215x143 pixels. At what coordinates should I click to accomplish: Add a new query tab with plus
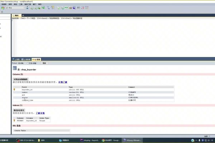click(23, 15)
